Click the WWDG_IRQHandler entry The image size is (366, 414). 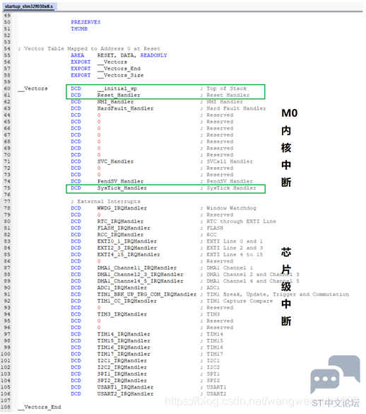122,208
